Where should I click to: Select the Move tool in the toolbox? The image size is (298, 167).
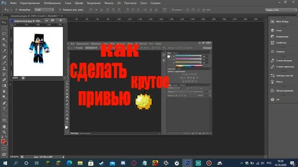[4, 22]
